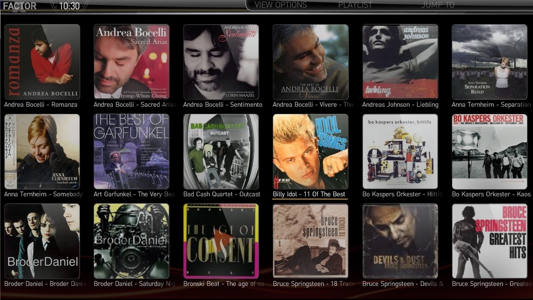Select the Bruce Springsteen Greatest Hits cover
Viewport: 533px width, 300px height.
pos(490,241)
